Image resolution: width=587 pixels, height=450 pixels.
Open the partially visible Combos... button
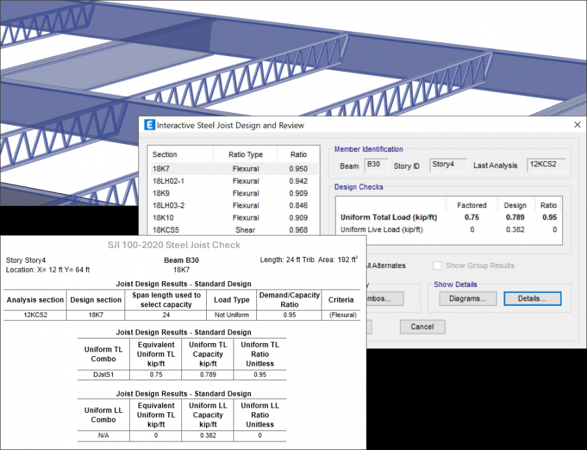point(385,299)
